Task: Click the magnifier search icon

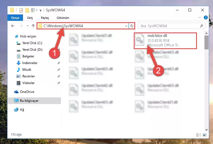Action: 202,26
